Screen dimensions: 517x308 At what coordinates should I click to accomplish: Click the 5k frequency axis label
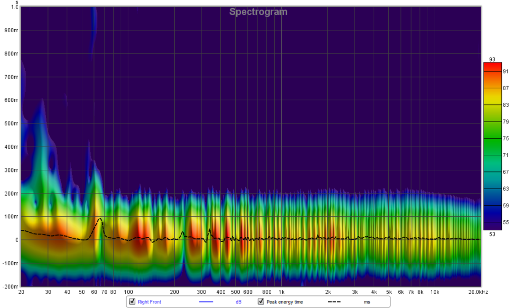(x=389, y=292)
